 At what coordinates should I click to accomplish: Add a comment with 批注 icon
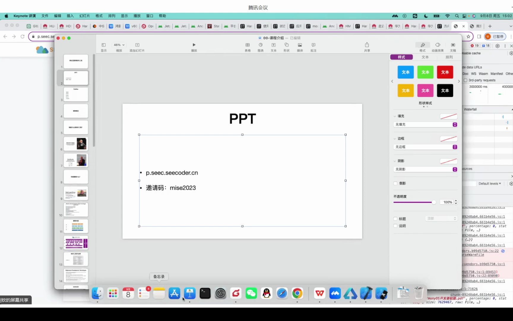tap(313, 47)
